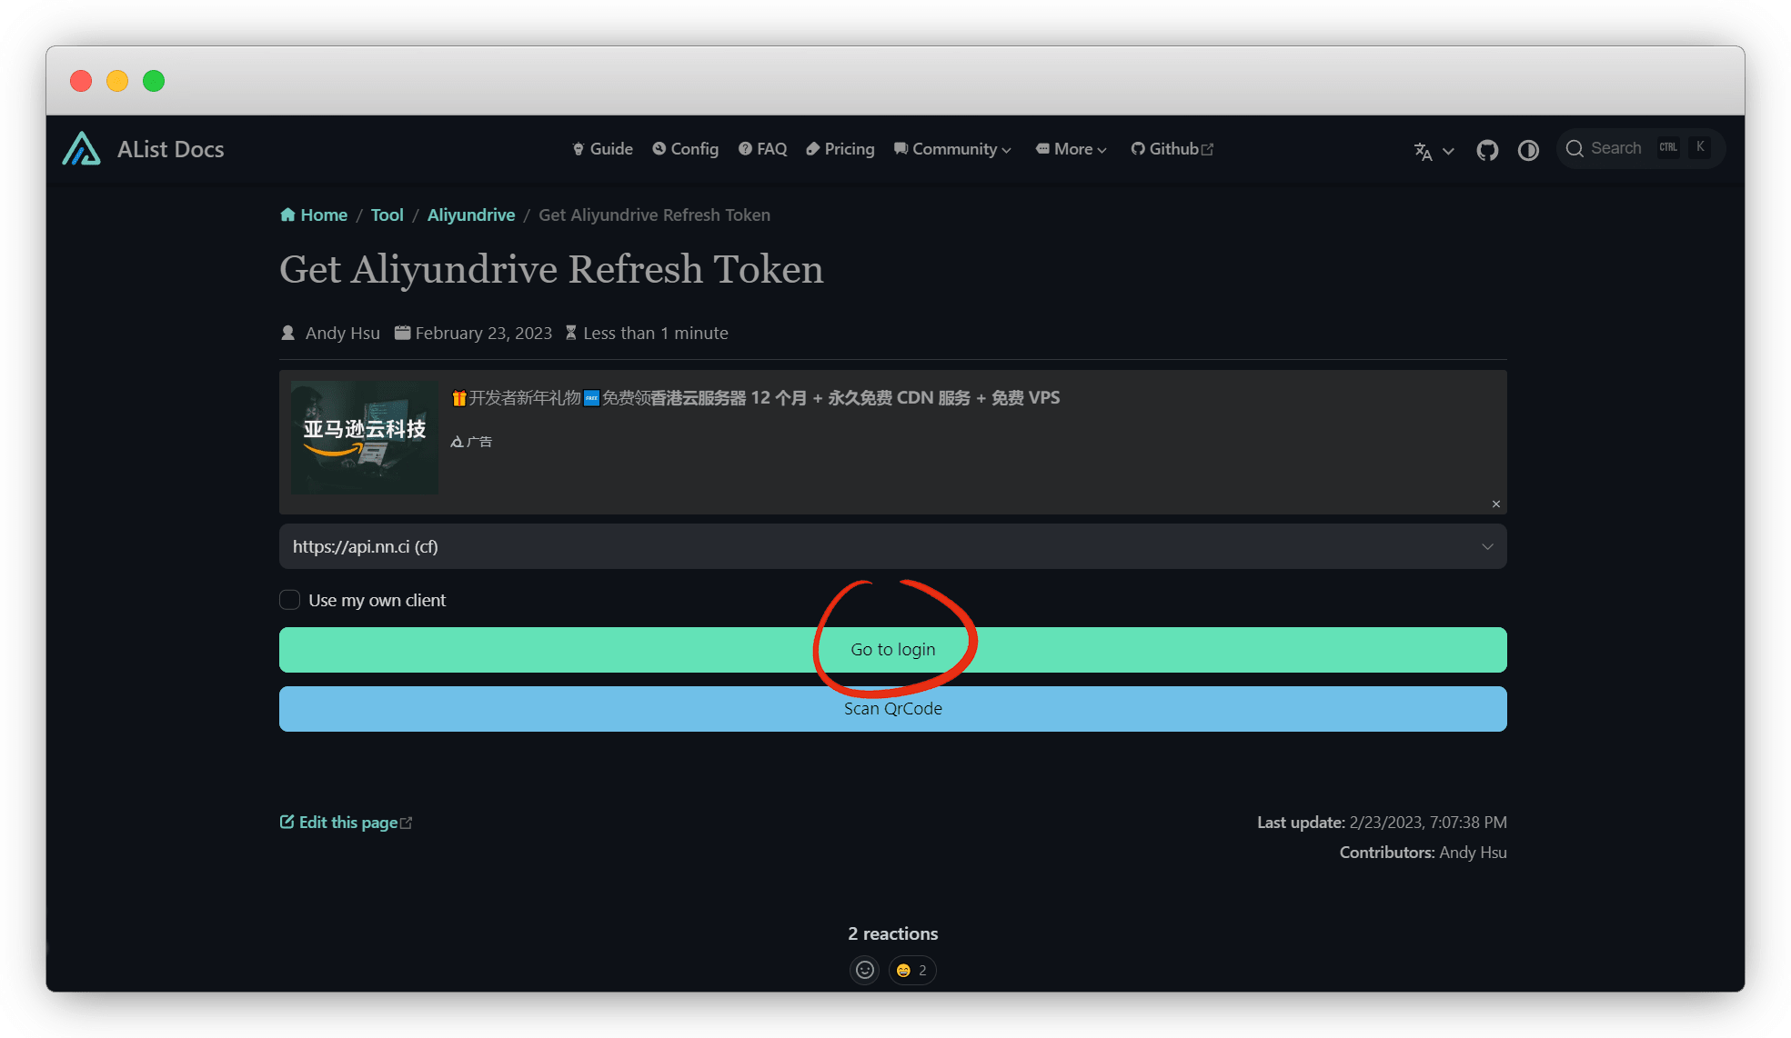Expand the Community dropdown menu

(x=952, y=149)
